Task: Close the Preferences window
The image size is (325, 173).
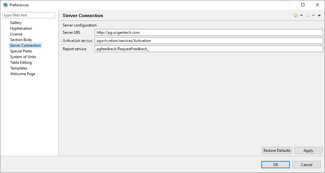Action: click(x=317, y=5)
